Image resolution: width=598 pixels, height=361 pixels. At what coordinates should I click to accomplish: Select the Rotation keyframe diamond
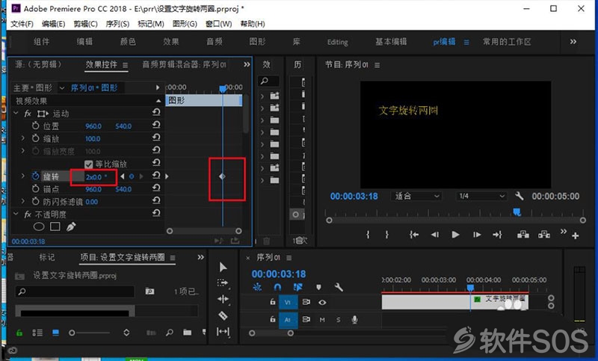[222, 176]
